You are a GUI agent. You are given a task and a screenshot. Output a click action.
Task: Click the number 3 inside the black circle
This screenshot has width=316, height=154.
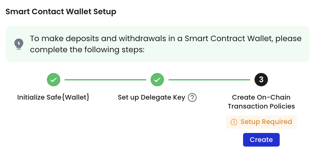(261, 80)
